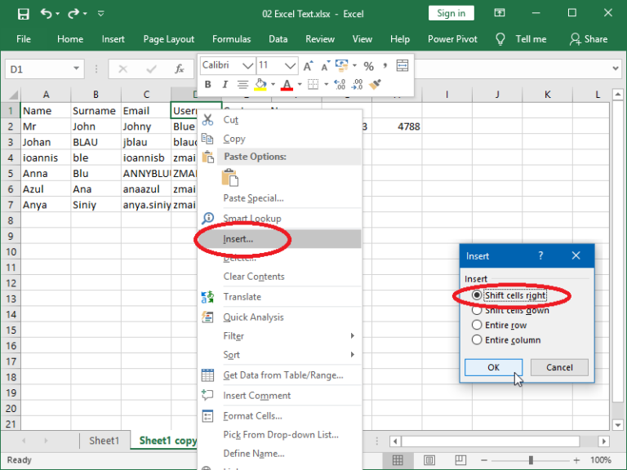The width and height of the screenshot is (627, 470).
Task: Open the Formulas ribbon tab
Action: click(x=232, y=39)
